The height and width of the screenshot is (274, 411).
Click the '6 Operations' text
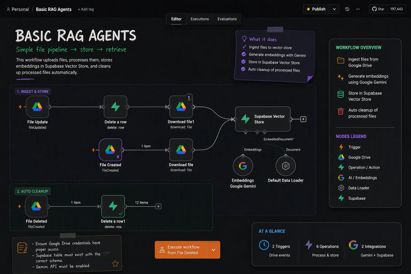(328, 246)
